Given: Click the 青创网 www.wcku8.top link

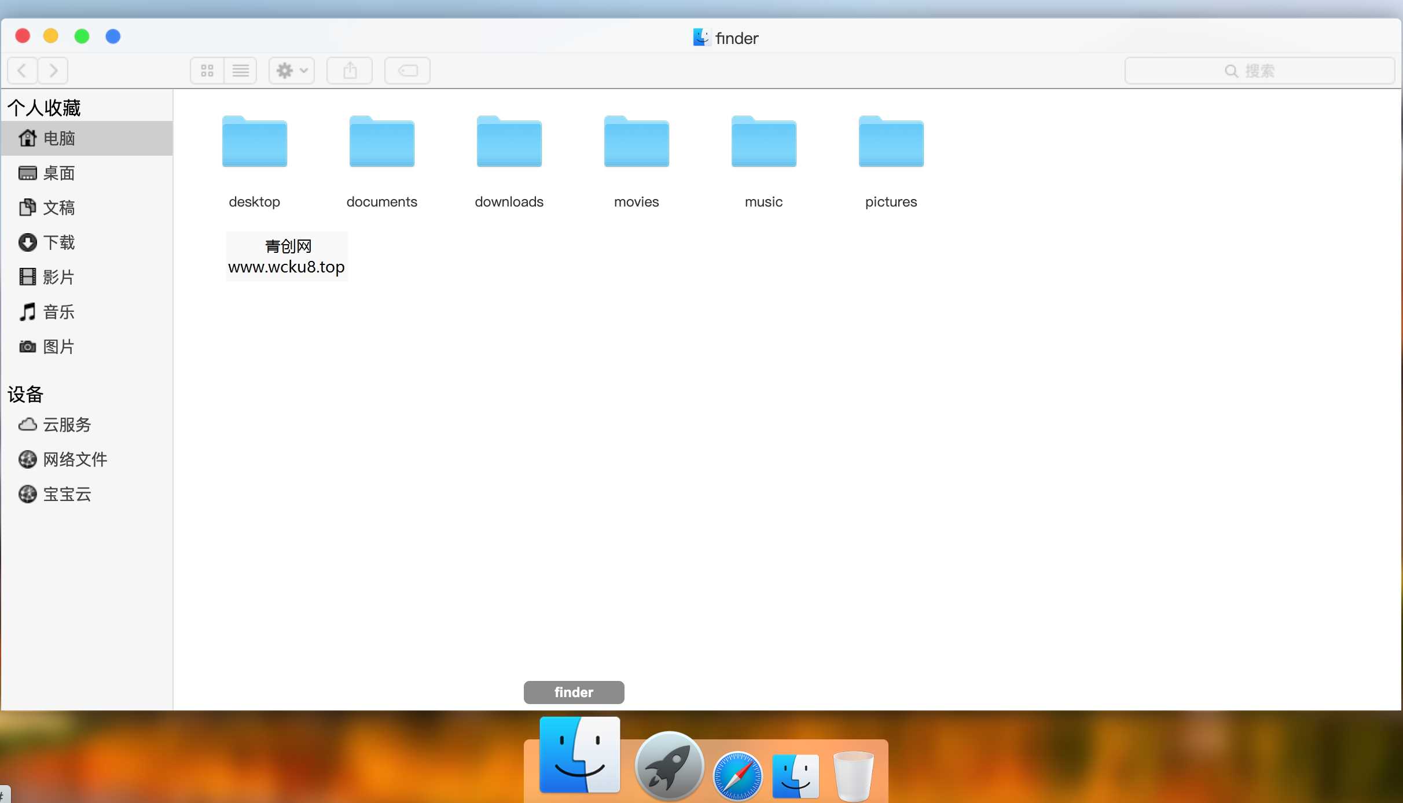Looking at the screenshot, I should pyautogui.click(x=287, y=256).
